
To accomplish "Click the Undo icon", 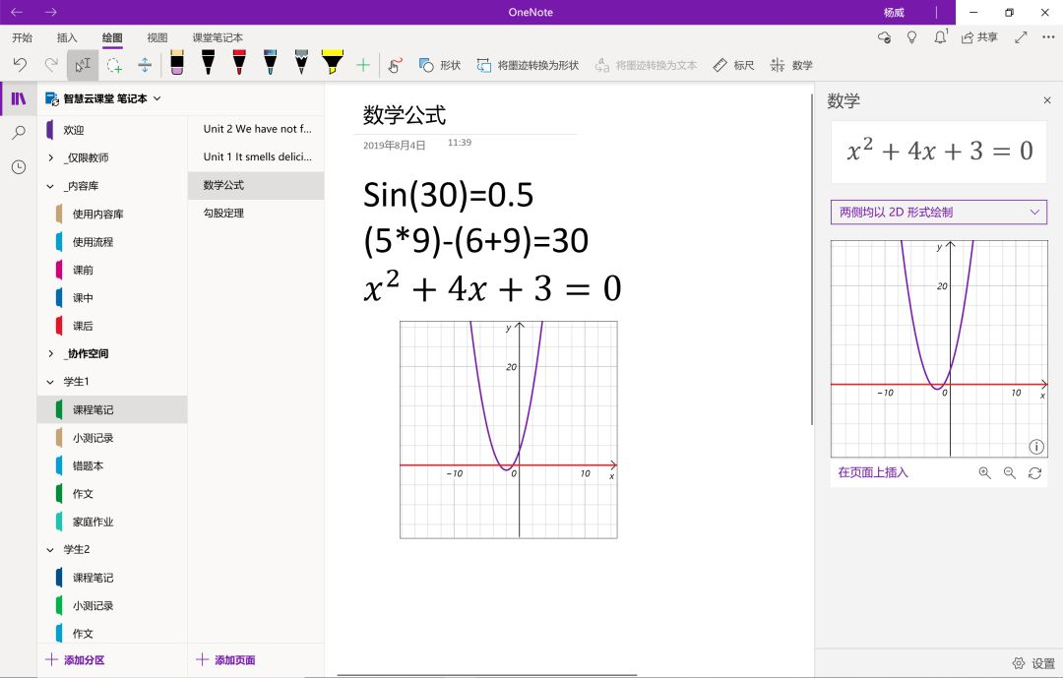I will [x=22, y=64].
